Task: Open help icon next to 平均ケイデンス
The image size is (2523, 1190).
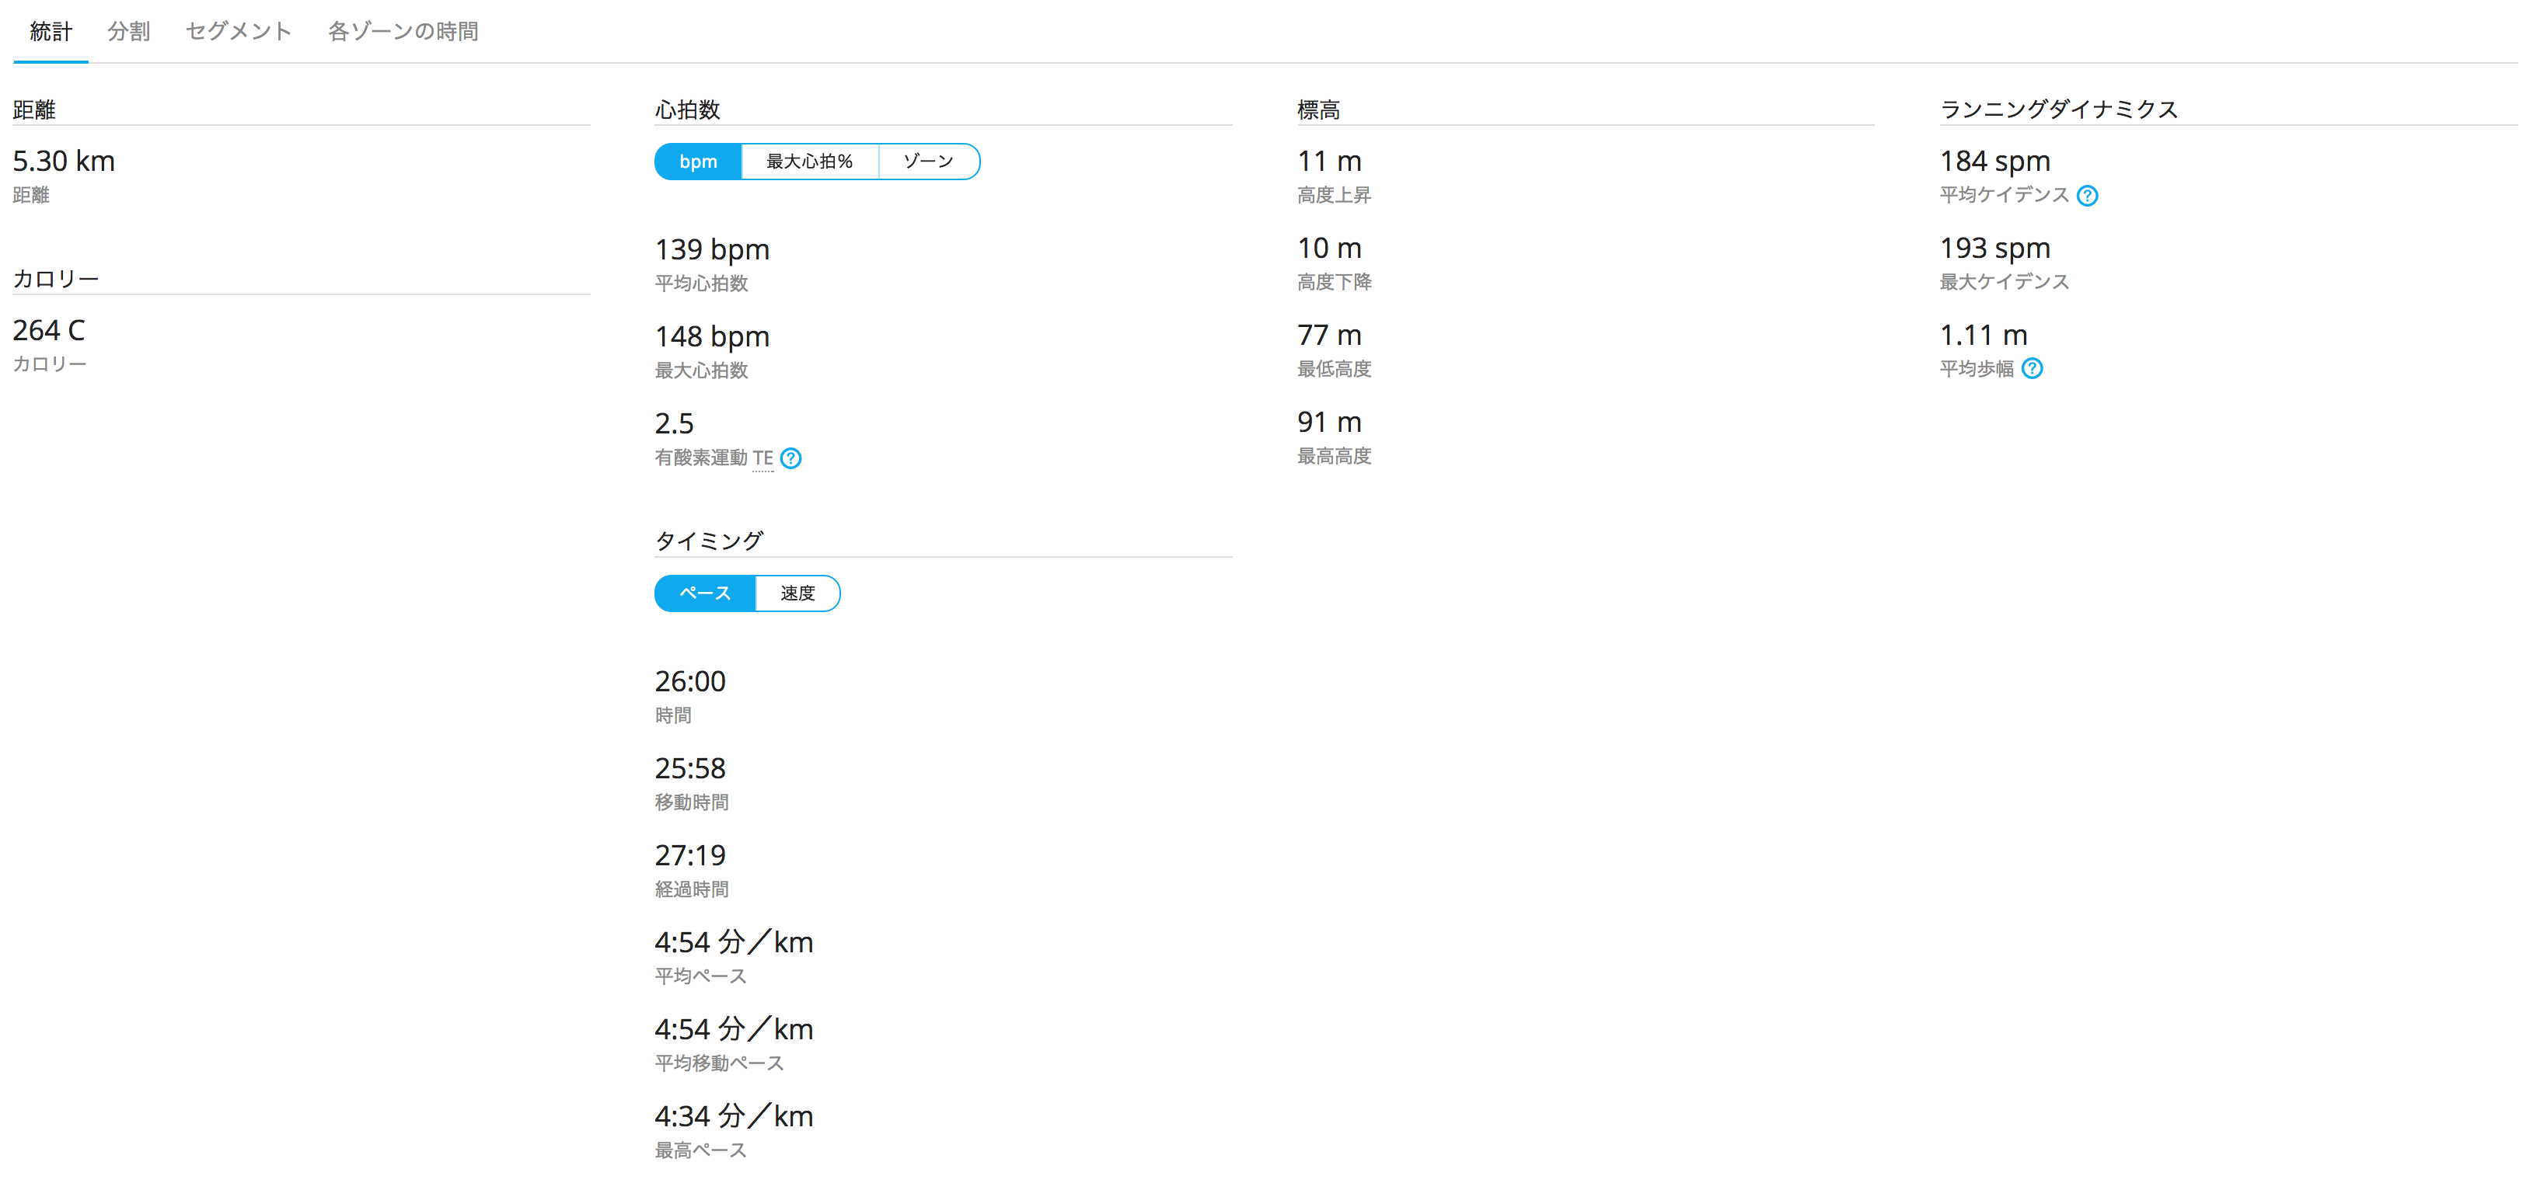Action: pos(2087,196)
